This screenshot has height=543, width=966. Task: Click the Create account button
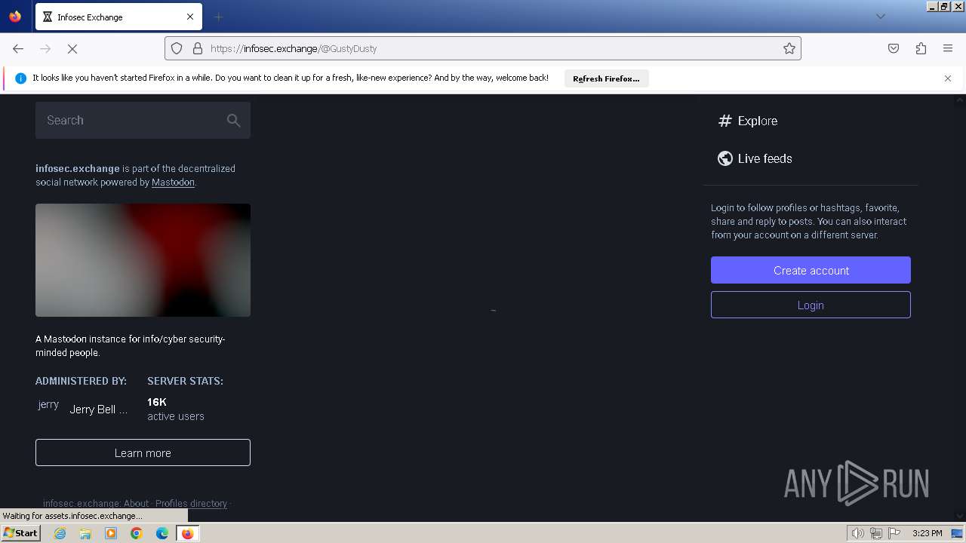click(811, 270)
